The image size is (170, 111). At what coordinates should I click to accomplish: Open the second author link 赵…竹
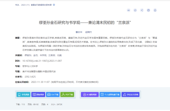click(x=88, y=32)
